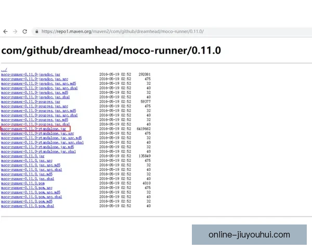The image size is (312, 250).
Task: Open moco-runner-0.11.0.jar.asc.sha1 link
Action: pos(31,170)
